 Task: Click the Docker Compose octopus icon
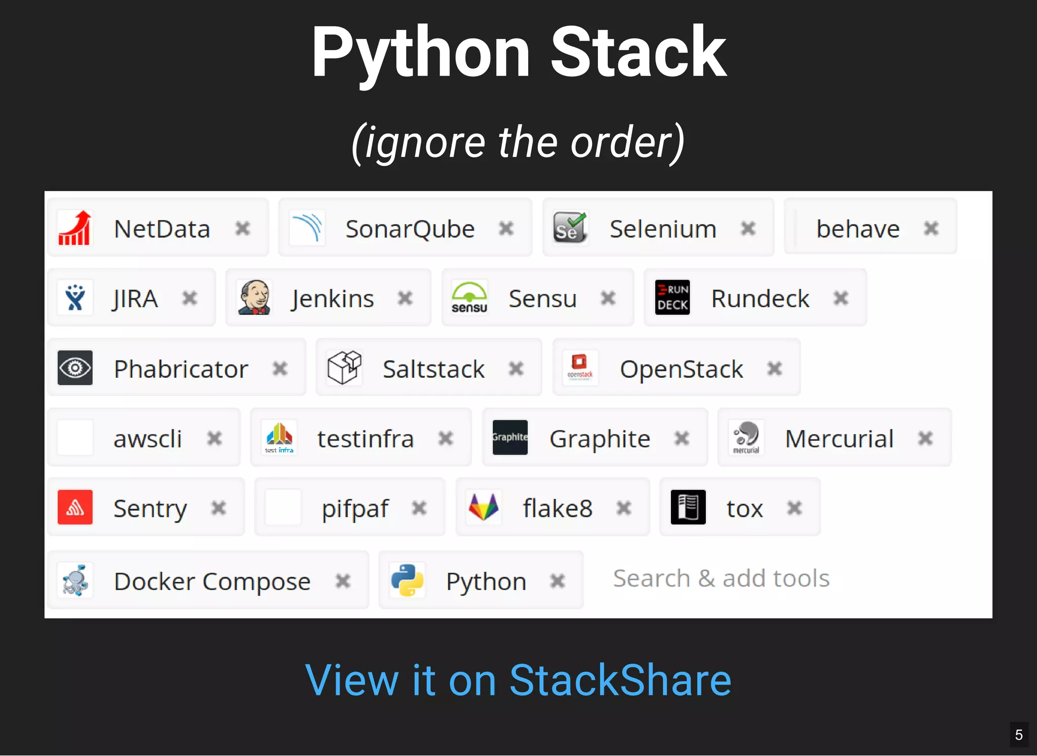pyautogui.click(x=75, y=580)
